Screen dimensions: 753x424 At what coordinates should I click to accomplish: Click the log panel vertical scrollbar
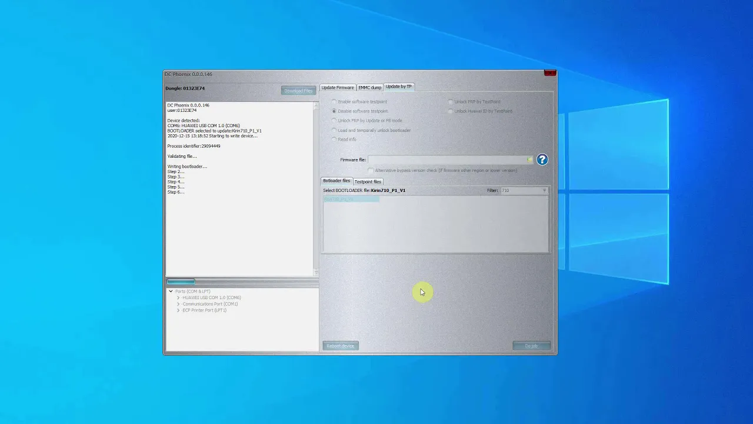coord(316,188)
